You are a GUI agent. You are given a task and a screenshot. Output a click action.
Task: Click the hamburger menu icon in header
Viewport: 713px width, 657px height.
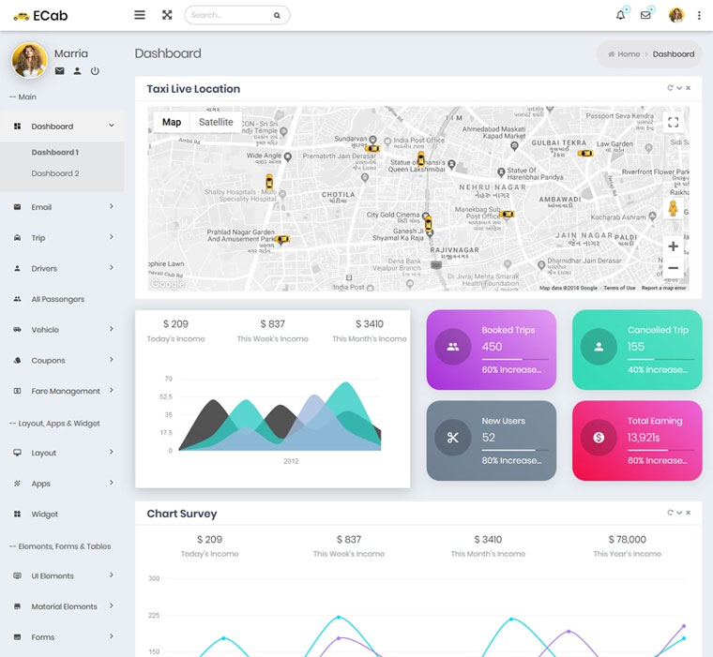140,15
